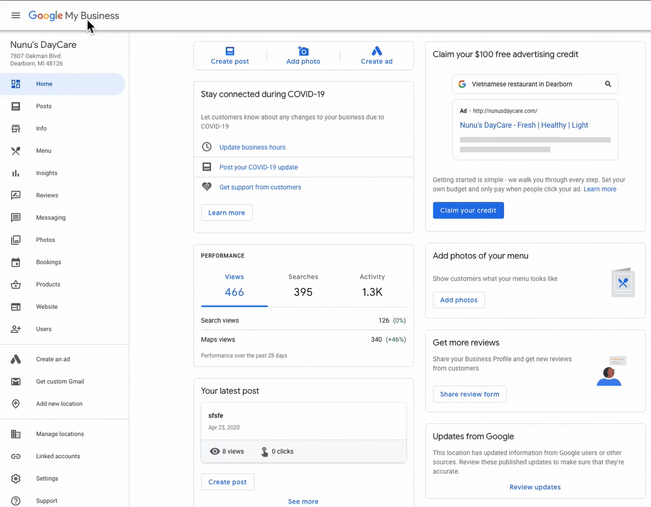Open the hamburger main menu
The height and width of the screenshot is (507, 651).
16,15
